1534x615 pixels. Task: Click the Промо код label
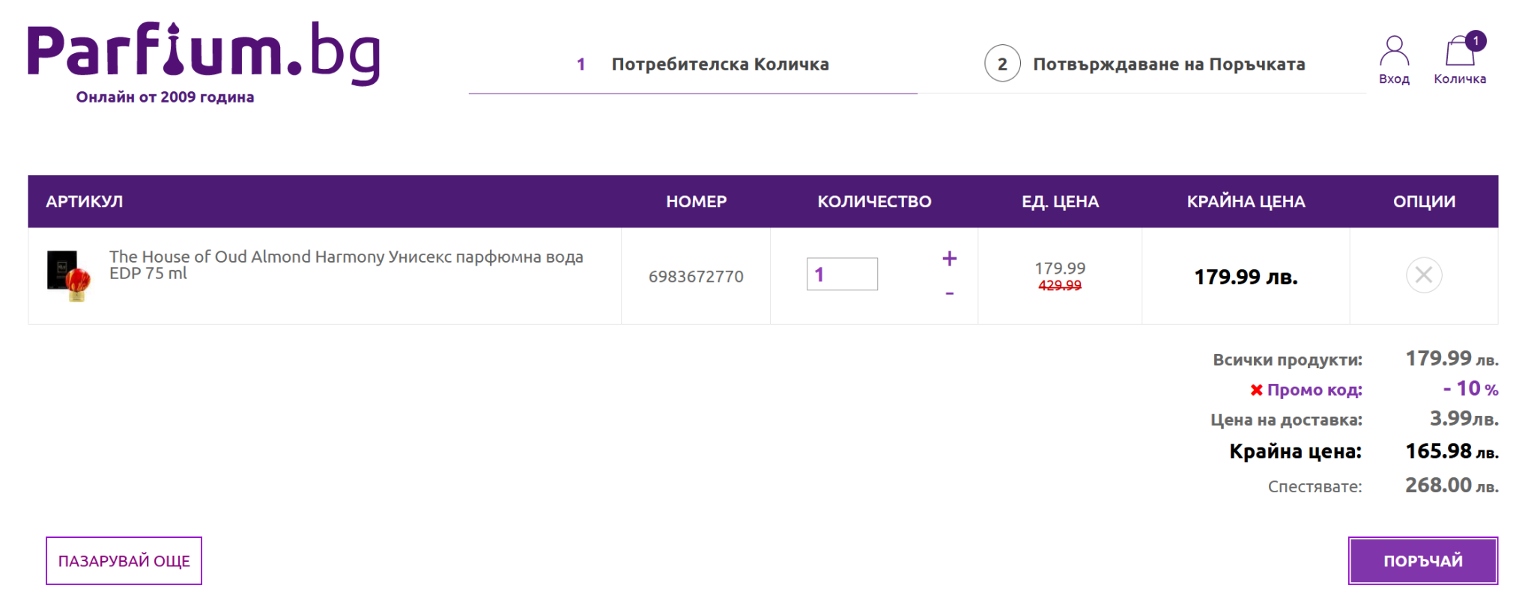coord(1314,390)
